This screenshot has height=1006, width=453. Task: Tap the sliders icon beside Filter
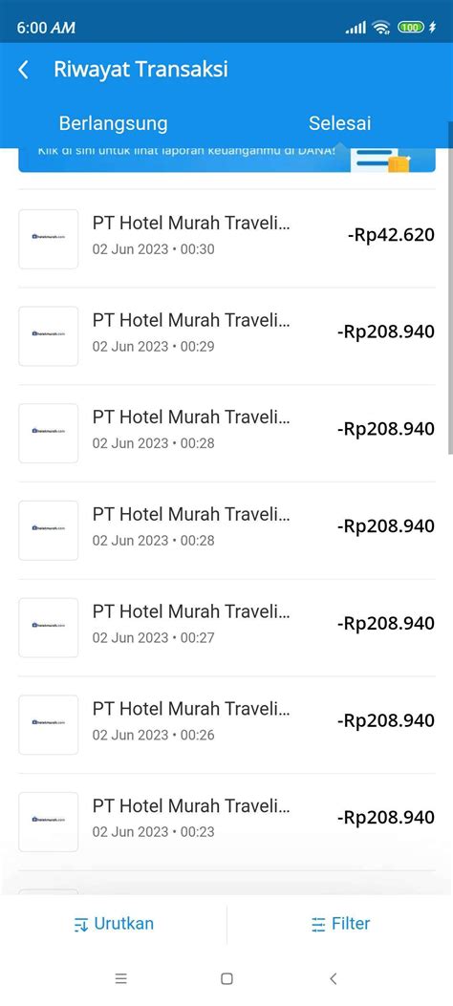pos(318,925)
